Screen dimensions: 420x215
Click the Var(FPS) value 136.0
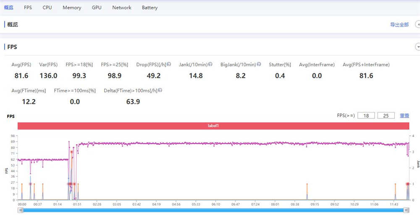48,76
